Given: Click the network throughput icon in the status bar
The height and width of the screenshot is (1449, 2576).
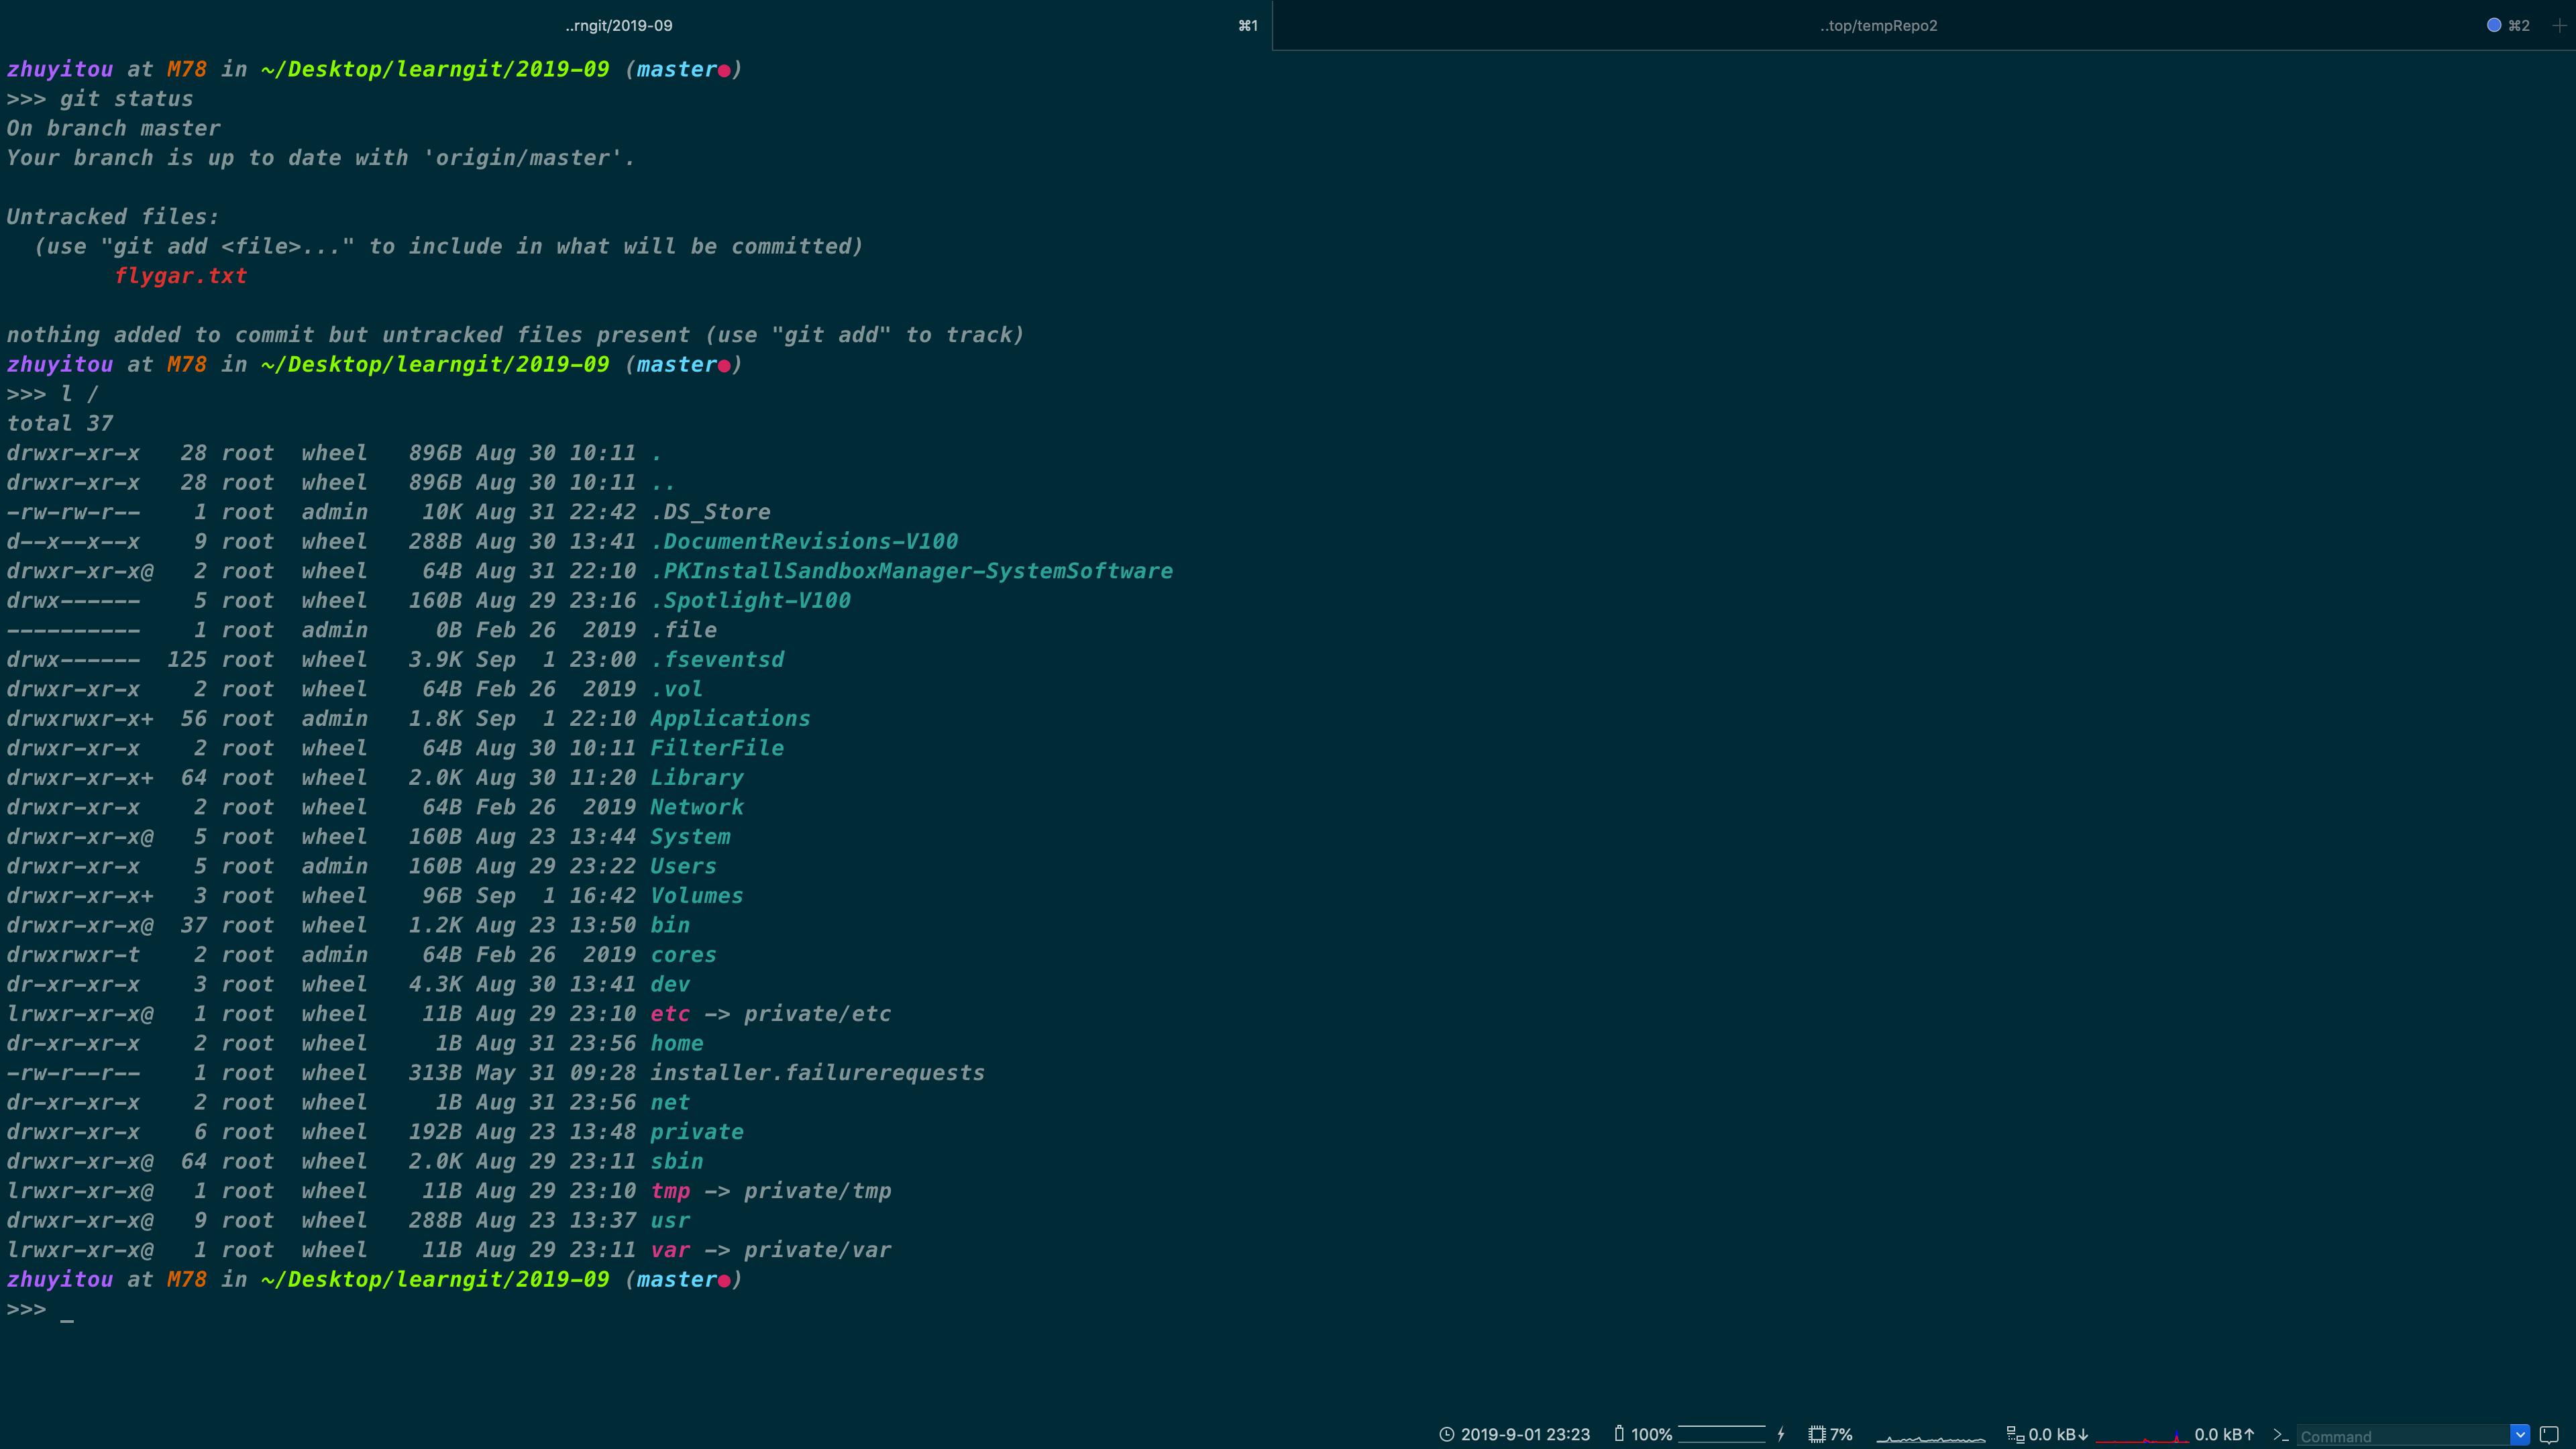Looking at the screenshot, I should click(x=2015, y=1434).
